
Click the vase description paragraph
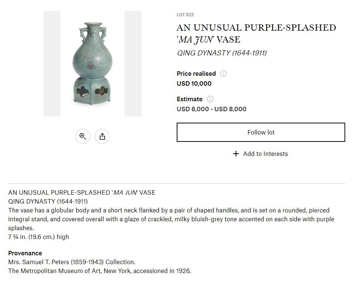coord(171,219)
